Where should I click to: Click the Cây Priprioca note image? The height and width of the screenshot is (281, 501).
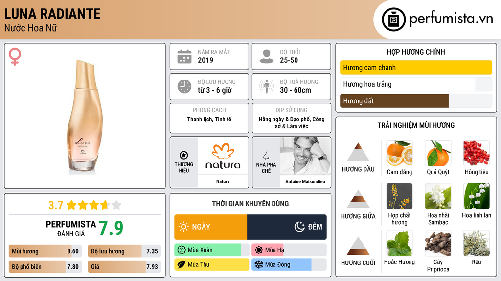[x=438, y=243]
